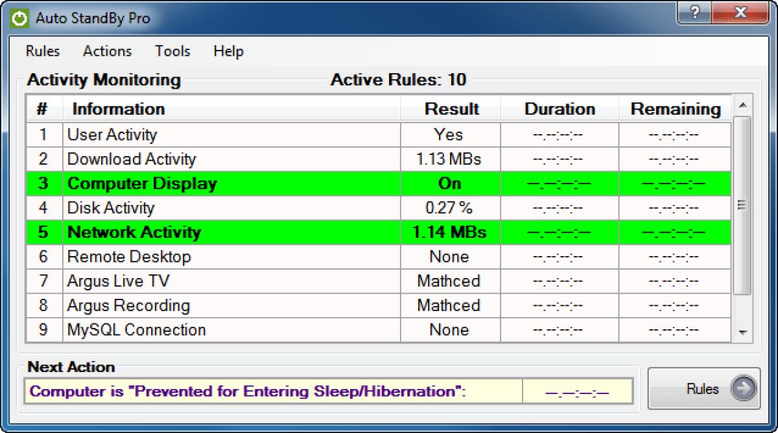Click the Remaining column header

pyautogui.click(x=676, y=109)
